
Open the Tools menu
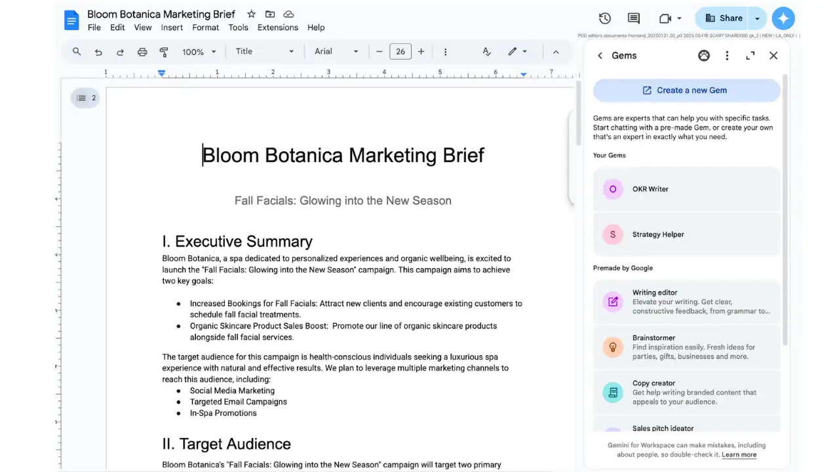click(239, 28)
